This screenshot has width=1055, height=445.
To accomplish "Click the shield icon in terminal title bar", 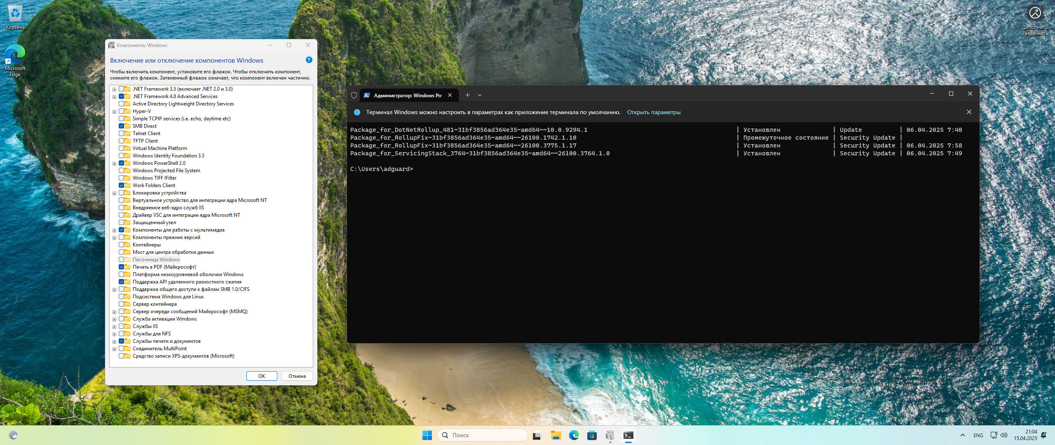I will [x=354, y=95].
